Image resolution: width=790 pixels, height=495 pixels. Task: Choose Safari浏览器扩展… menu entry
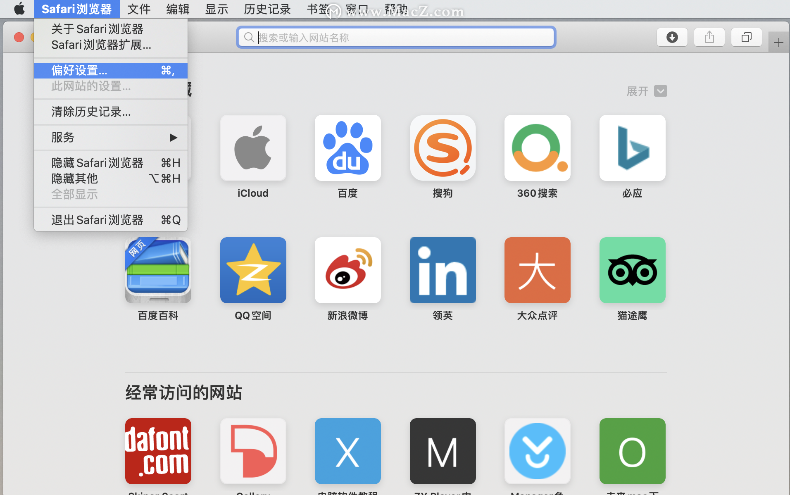click(111, 45)
